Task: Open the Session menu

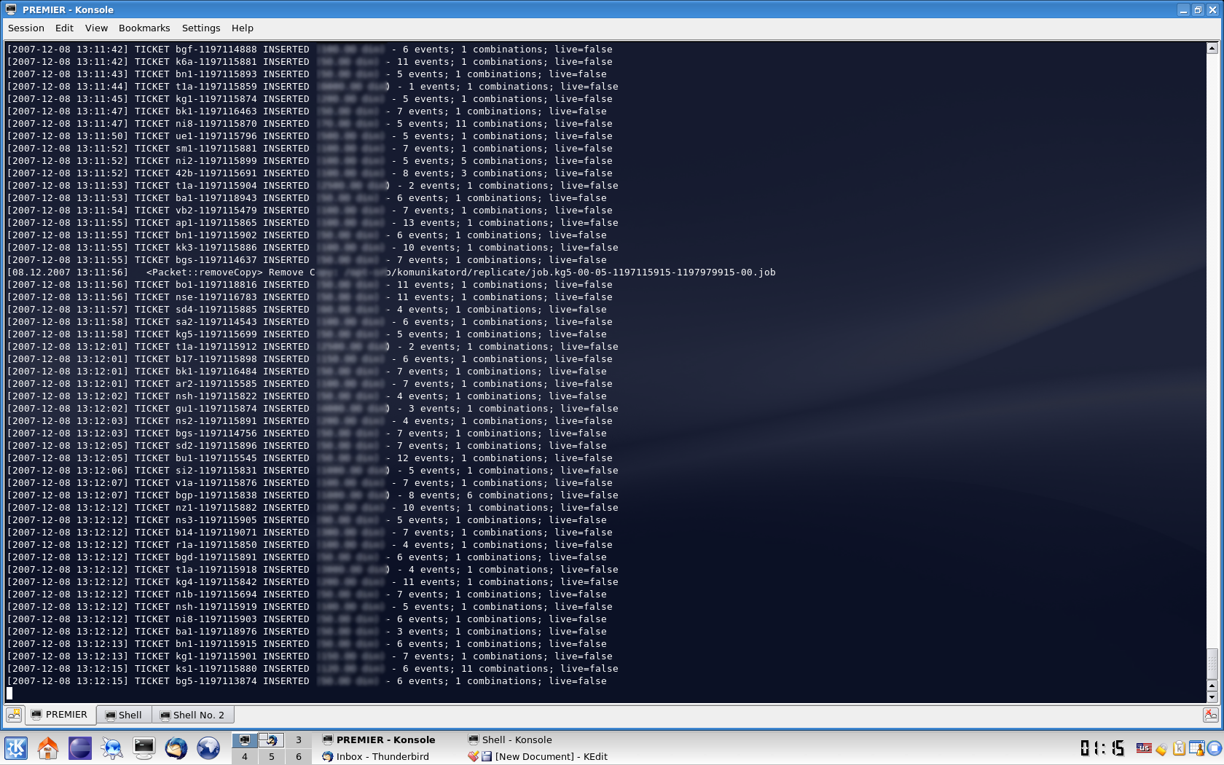Action: pos(26,28)
